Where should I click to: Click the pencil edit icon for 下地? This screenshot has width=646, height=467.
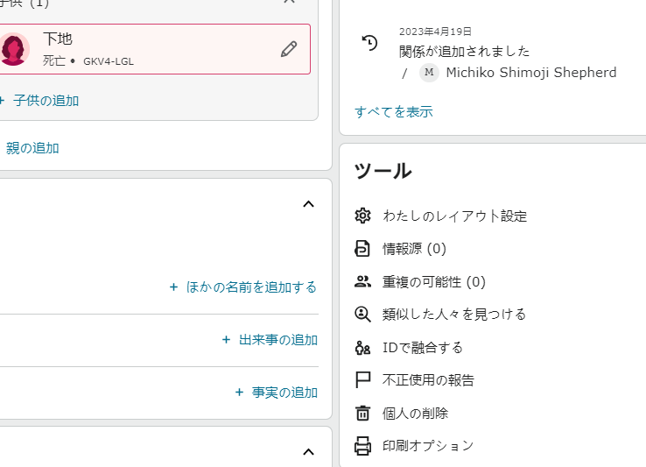289,49
